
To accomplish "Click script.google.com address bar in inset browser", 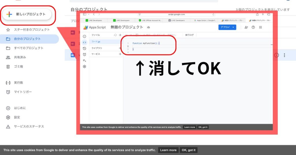I will (x=177, y=14).
